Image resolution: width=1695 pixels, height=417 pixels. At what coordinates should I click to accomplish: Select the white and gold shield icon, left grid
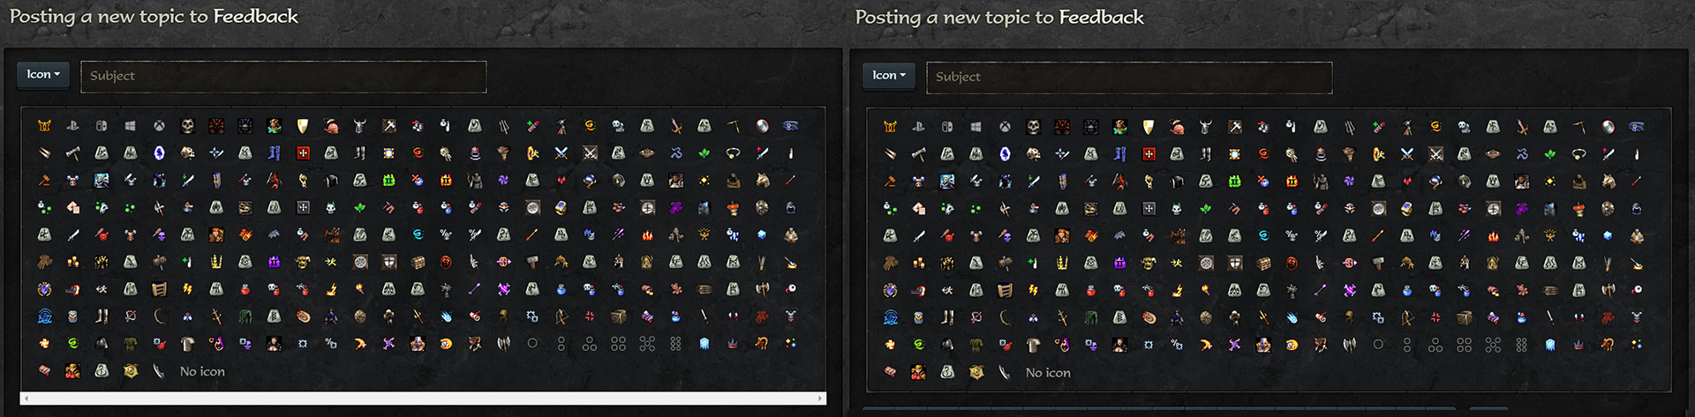click(302, 126)
